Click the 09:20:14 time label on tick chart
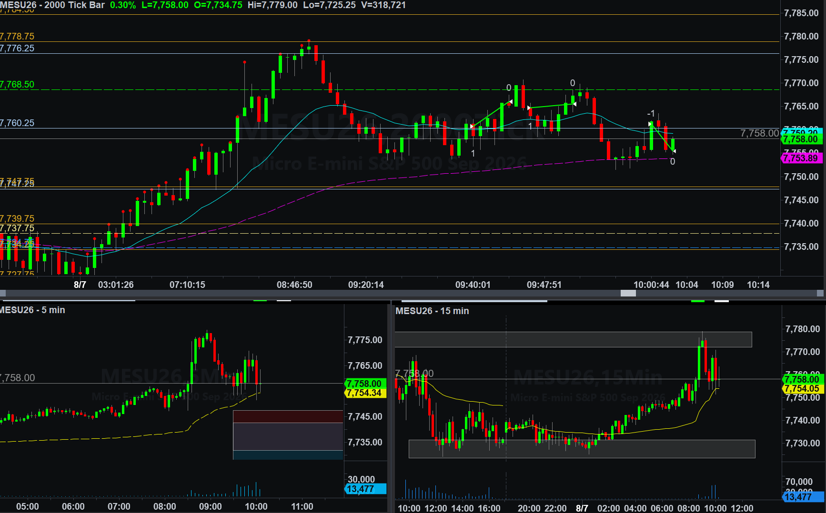This screenshot has height=513, width=826. click(366, 285)
